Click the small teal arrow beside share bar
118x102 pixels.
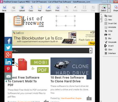pos(6,81)
